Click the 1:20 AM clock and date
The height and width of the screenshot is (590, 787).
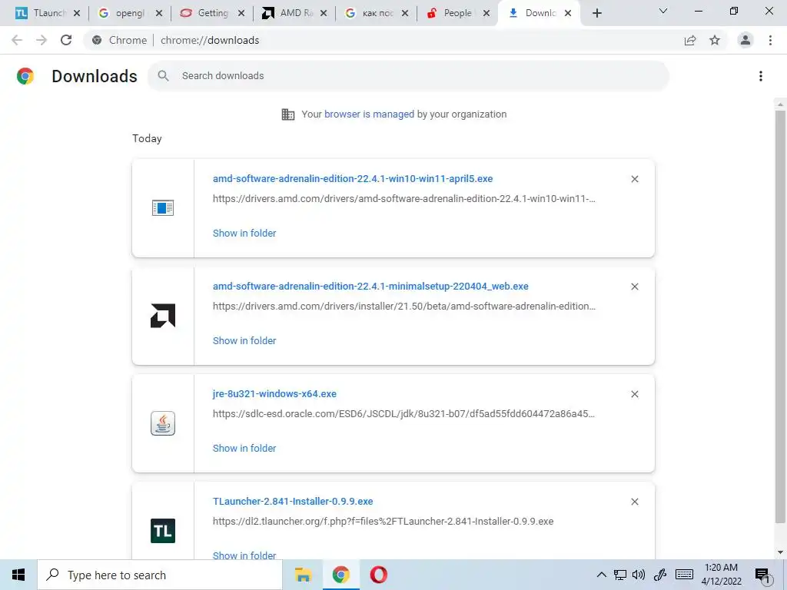(721, 575)
